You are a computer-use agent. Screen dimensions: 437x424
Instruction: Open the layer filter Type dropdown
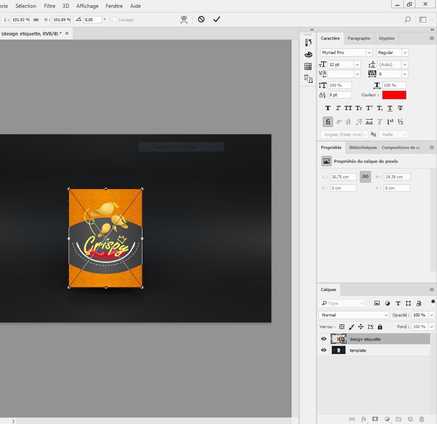[x=342, y=303]
